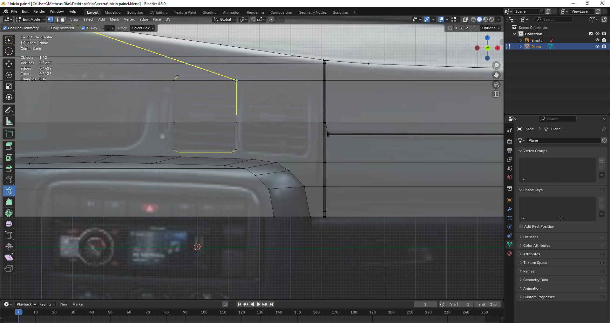Choose the Extrude Region tool
This screenshot has height=323, width=610.
(x=9, y=146)
